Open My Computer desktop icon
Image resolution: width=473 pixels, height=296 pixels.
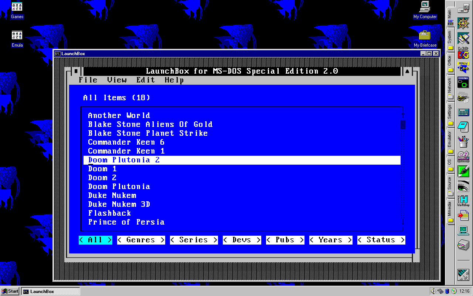[425, 10]
